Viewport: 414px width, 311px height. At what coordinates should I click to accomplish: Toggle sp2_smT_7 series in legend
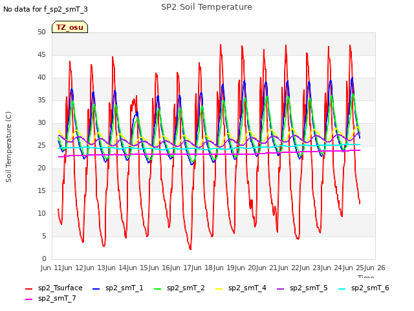click(x=50, y=298)
